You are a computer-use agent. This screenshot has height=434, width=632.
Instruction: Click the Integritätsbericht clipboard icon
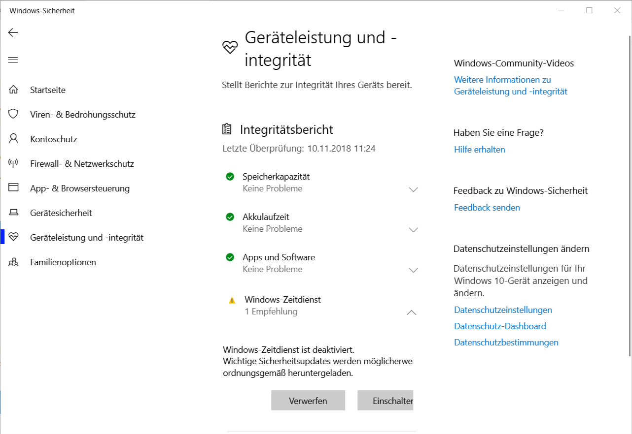[x=227, y=129]
